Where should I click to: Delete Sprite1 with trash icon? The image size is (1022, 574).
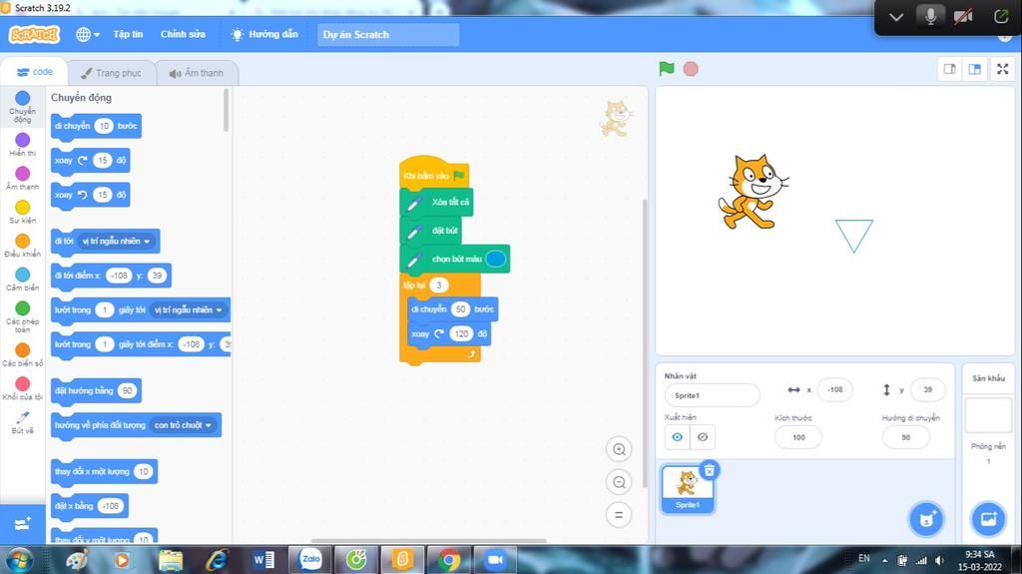pyautogui.click(x=710, y=469)
